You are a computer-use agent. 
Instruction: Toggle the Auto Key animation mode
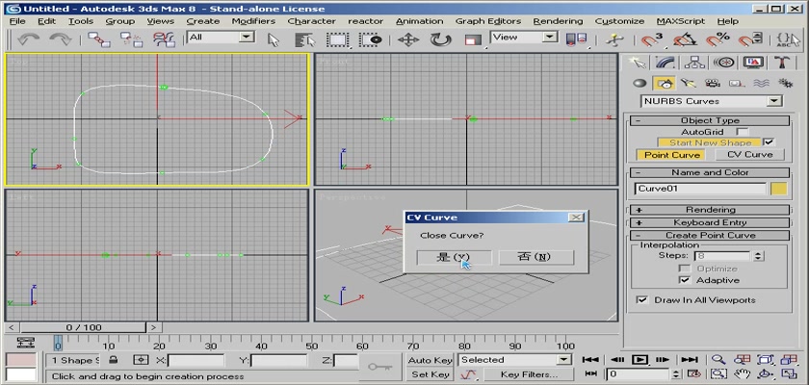(x=430, y=360)
